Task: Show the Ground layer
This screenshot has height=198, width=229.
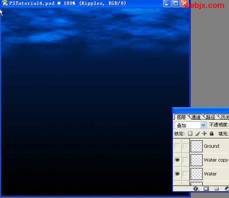Action: coord(177,146)
